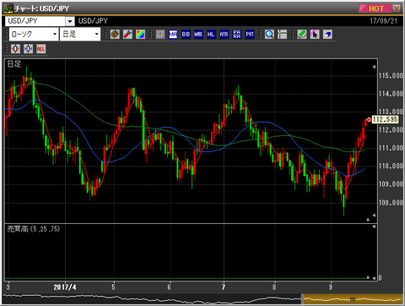Viewport: 405px width, 306px height.
Task: Toggle the PVT pivot indicator
Action: click(250, 35)
